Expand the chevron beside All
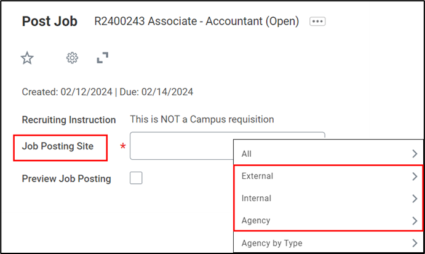The image size is (425, 254). pyautogui.click(x=415, y=154)
